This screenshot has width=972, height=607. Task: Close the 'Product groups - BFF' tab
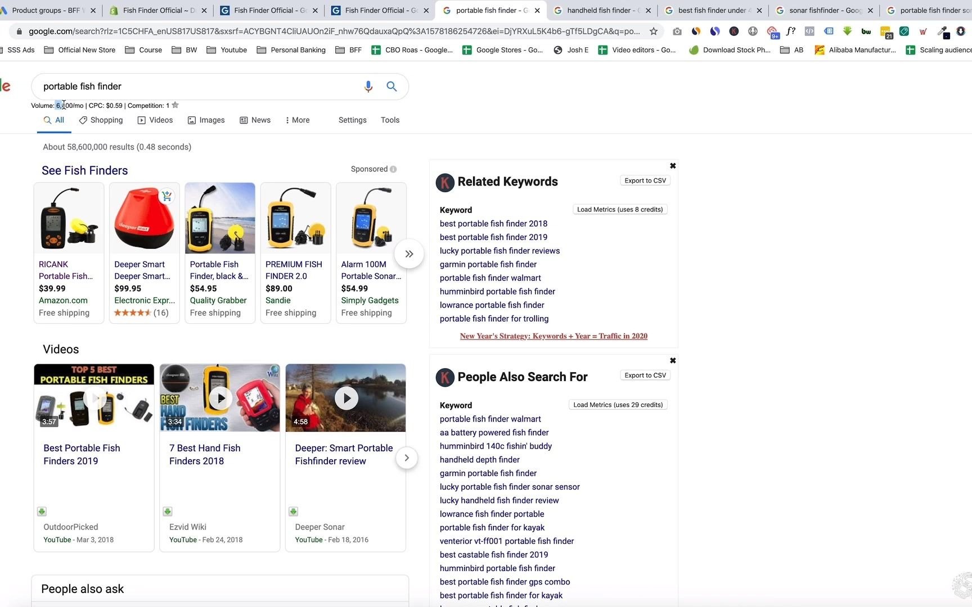click(x=93, y=10)
